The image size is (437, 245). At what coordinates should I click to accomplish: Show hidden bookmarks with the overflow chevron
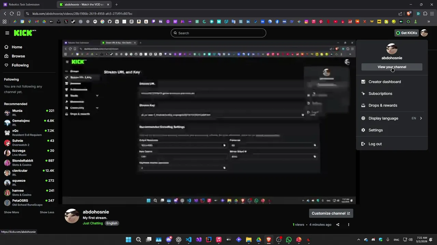pyautogui.click(x=429, y=21)
